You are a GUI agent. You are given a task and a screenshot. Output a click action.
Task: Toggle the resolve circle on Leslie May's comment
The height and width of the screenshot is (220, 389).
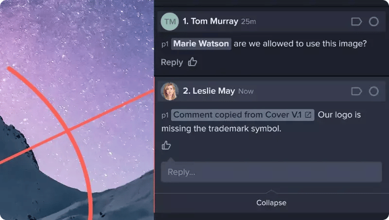click(373, 91)
